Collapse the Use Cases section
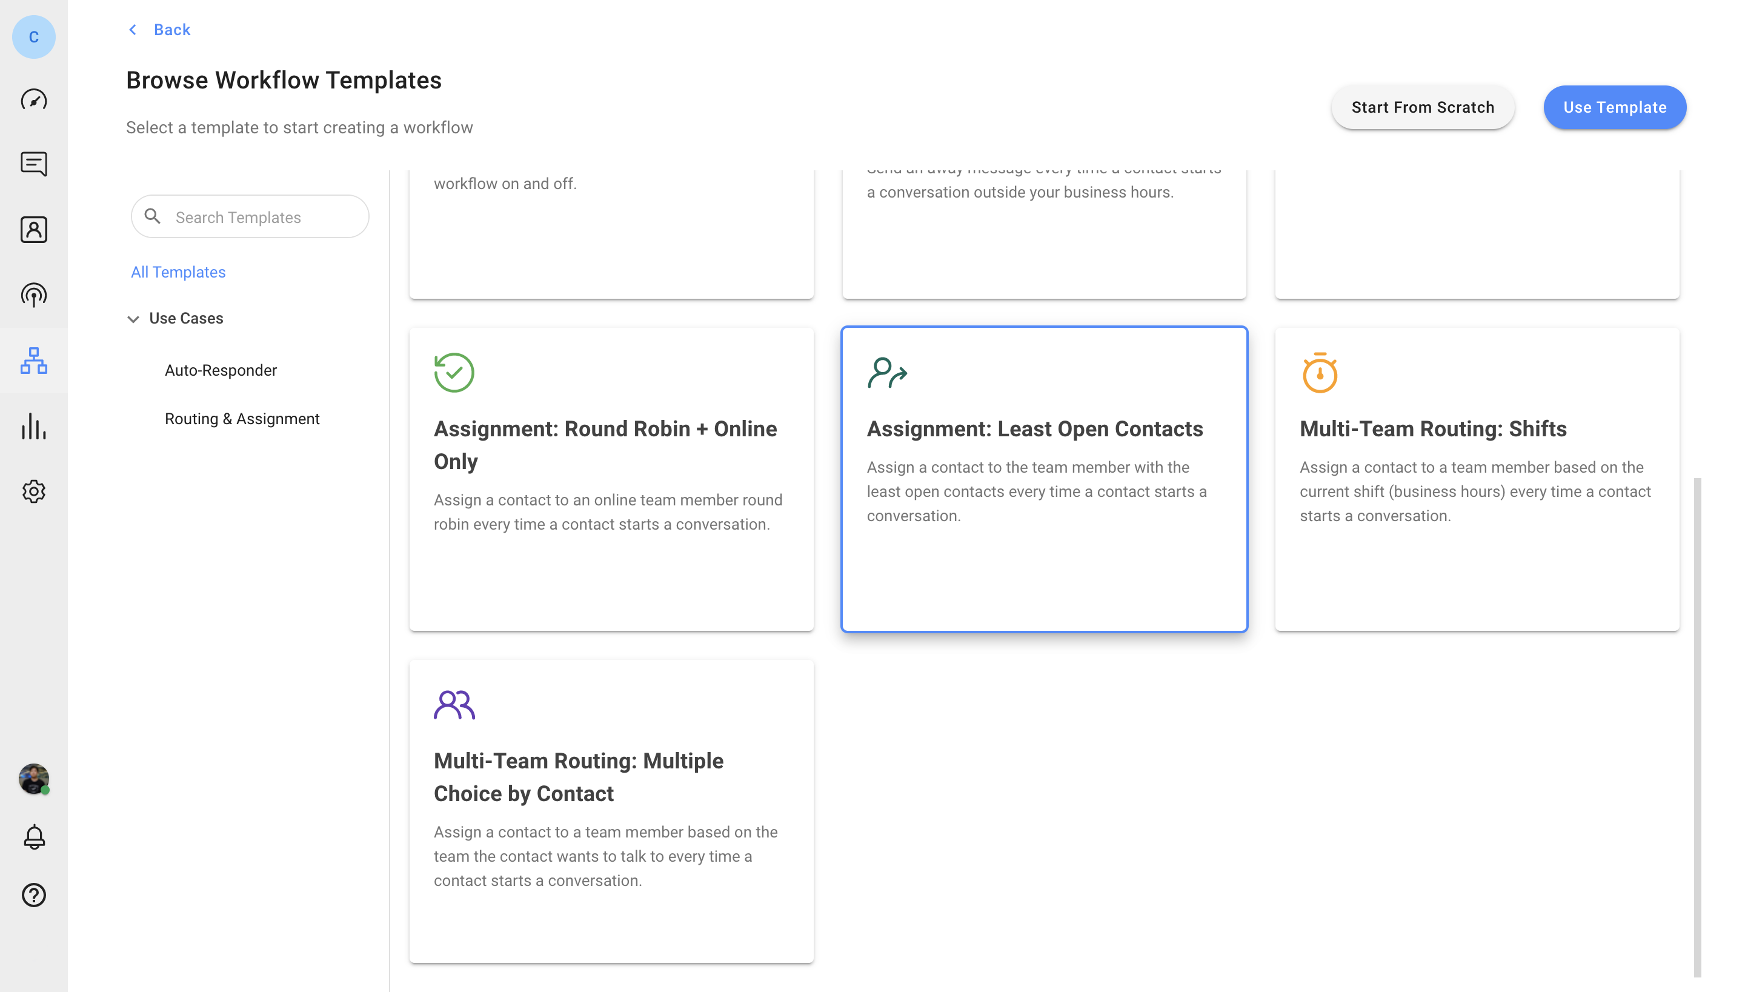 pos(133,318)
